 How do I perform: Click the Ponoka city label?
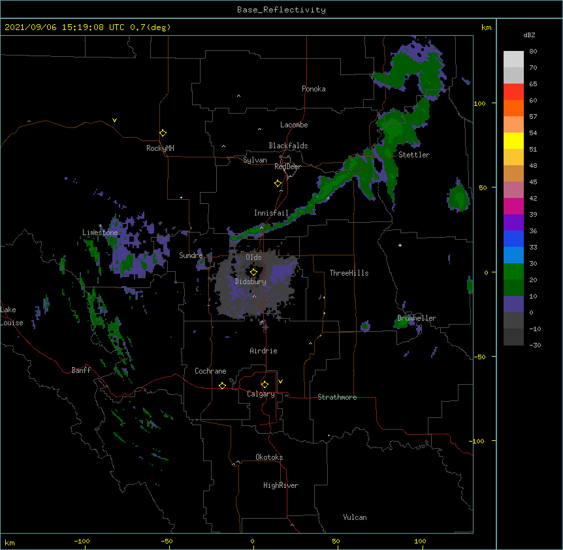coord(314,89)
